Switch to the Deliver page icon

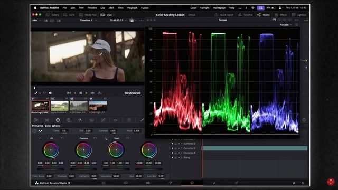[x=237, y=183]
